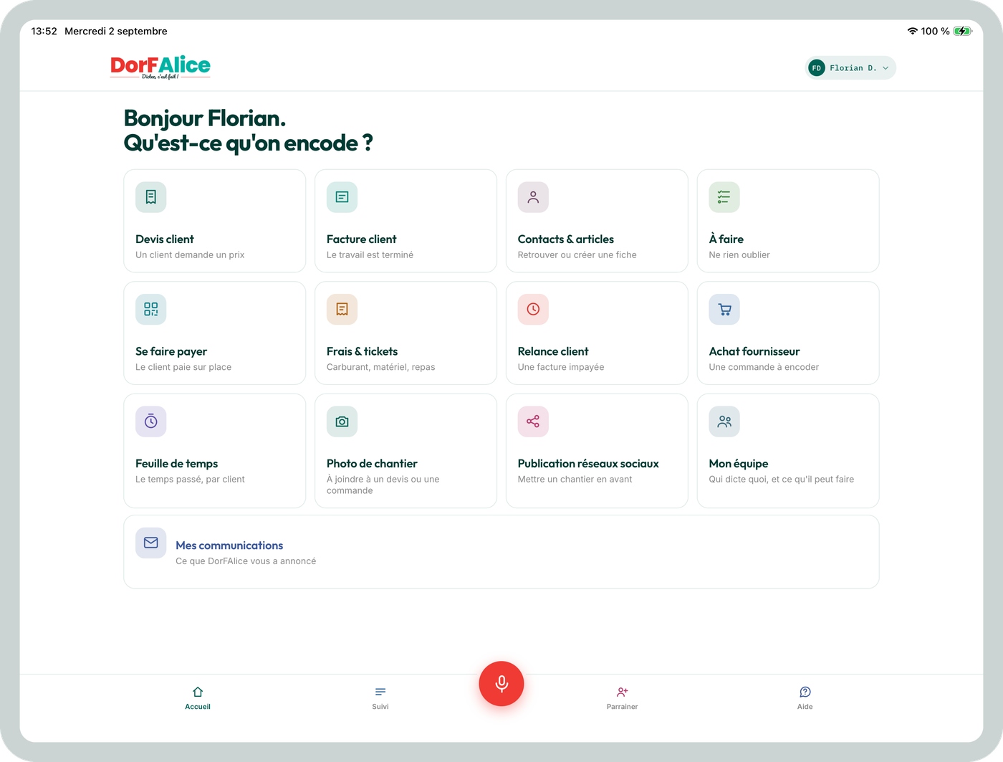Viewport: 1003px width, 762px height.
Task: Click 'À joindre à un devis ou une commande'
Action: (x=383, y=485)
